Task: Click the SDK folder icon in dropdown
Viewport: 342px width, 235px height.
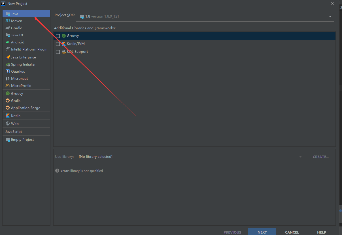Action: 82,16
